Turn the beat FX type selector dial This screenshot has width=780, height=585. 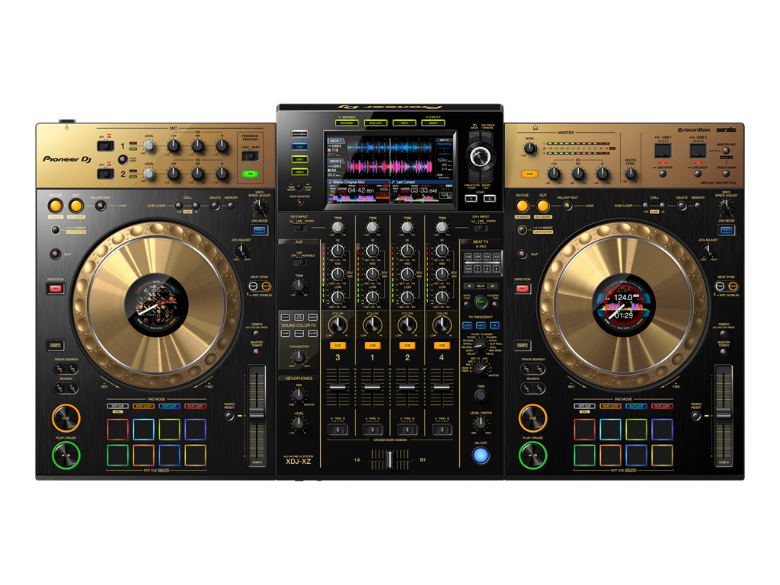tap(480, 344)
